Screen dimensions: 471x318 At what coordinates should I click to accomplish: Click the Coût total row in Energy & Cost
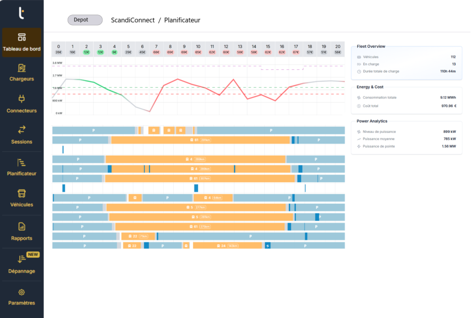(x=406, y=106)
